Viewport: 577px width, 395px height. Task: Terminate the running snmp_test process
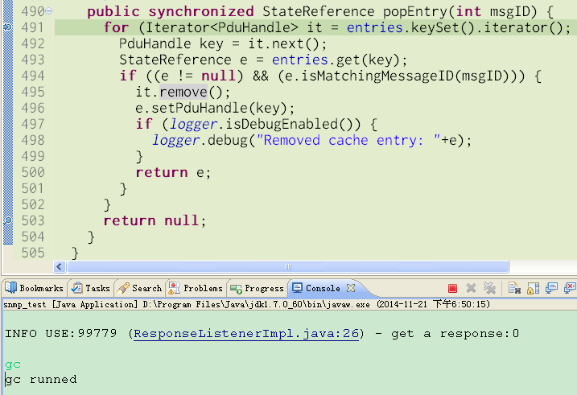(452, 288)
